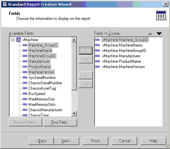Viewport: 170px width, 149px height.
Task: Click scroll down arrow of Available Fields
Action: pyautogui.click(x=74, y=114)
